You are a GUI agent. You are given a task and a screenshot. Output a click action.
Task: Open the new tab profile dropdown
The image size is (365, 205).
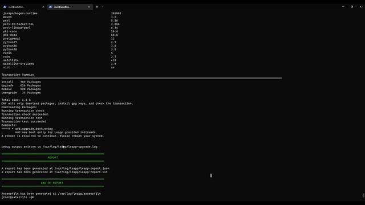pos(103,7)
